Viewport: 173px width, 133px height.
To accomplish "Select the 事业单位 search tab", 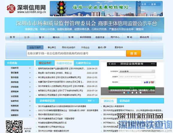I will (52, 47).
